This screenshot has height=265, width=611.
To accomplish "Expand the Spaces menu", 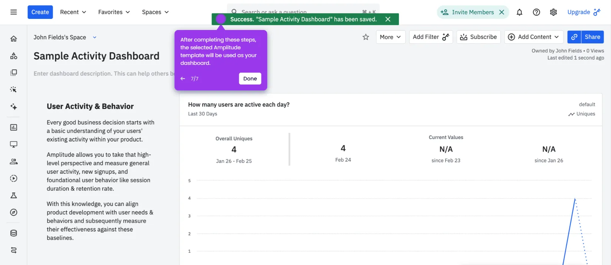I will [x=155, y=12].
